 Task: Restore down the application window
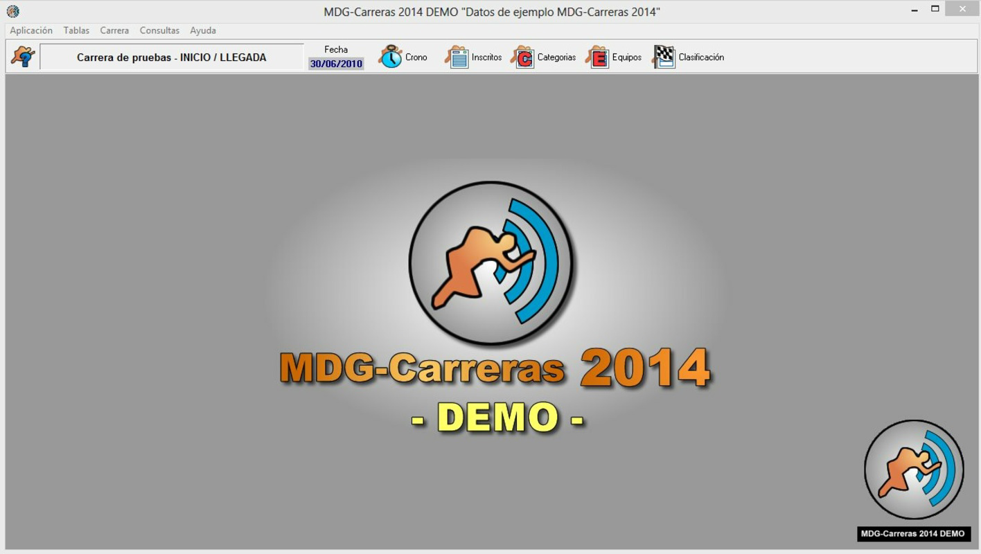click(x=935, y=9)
